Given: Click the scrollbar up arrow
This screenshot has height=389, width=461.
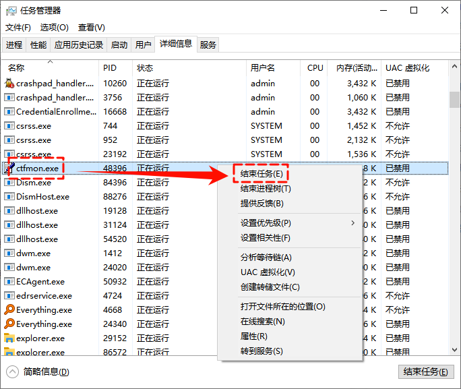Looking at the screenshot, I should coord(454,67).
